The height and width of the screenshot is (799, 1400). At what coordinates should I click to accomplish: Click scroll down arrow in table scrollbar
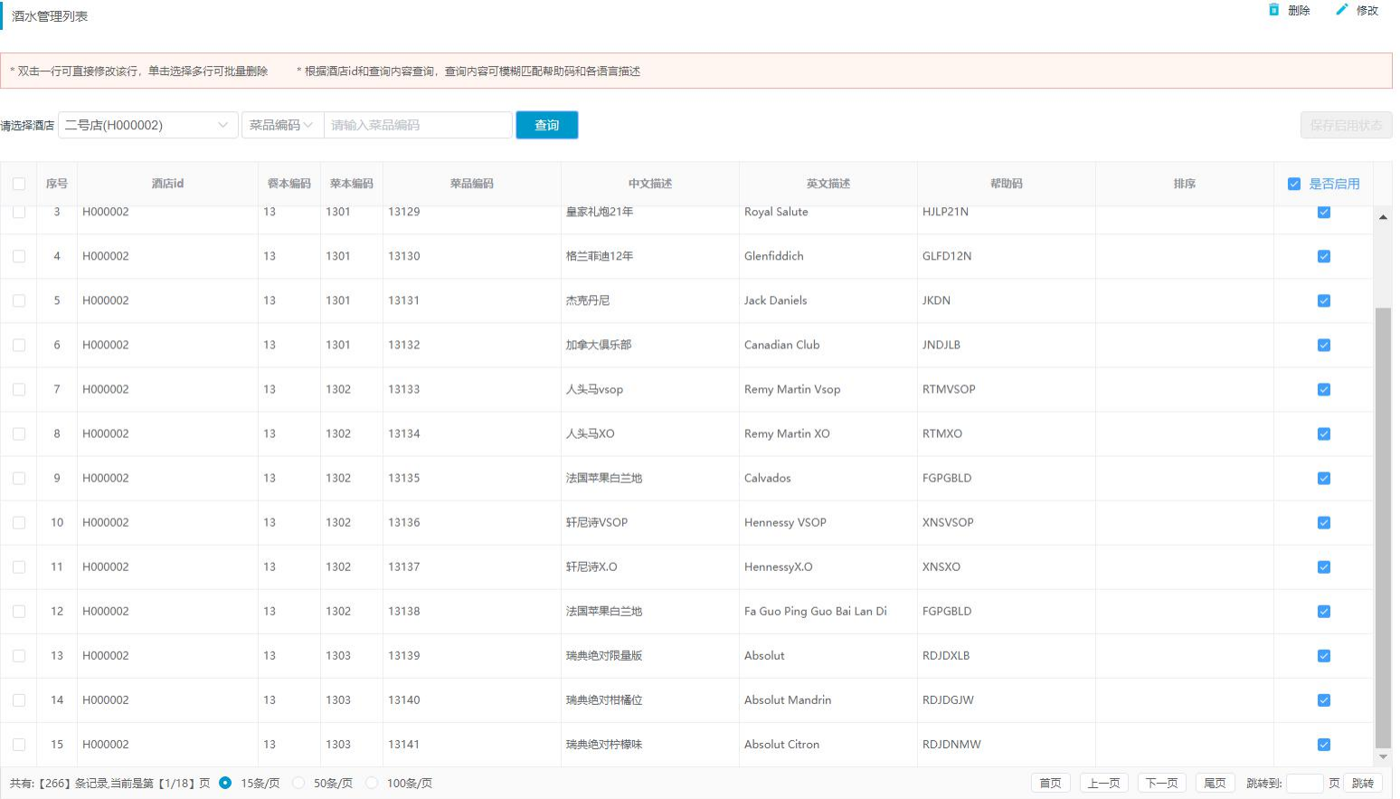pos(1383,756)
